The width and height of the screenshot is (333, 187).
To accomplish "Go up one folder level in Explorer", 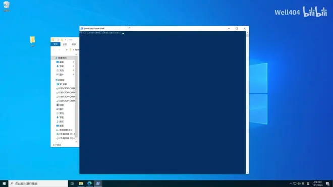I will click(x=67, y=50).
